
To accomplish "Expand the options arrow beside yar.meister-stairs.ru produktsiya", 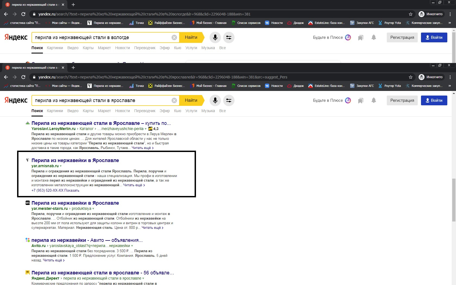I will click(93, 209).
